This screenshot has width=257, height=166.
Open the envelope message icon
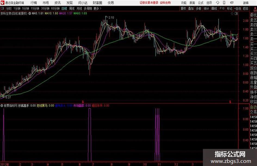[x=232, y=3]
